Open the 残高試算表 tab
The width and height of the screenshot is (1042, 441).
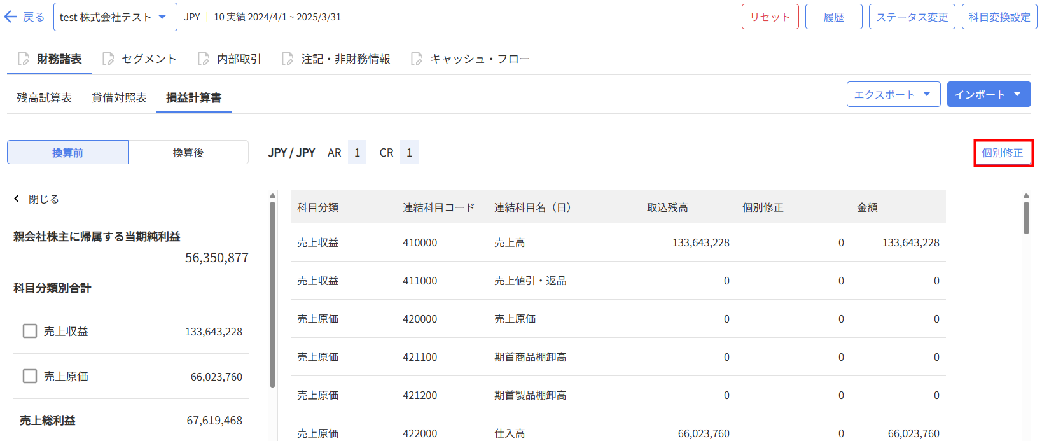point(45,98)
